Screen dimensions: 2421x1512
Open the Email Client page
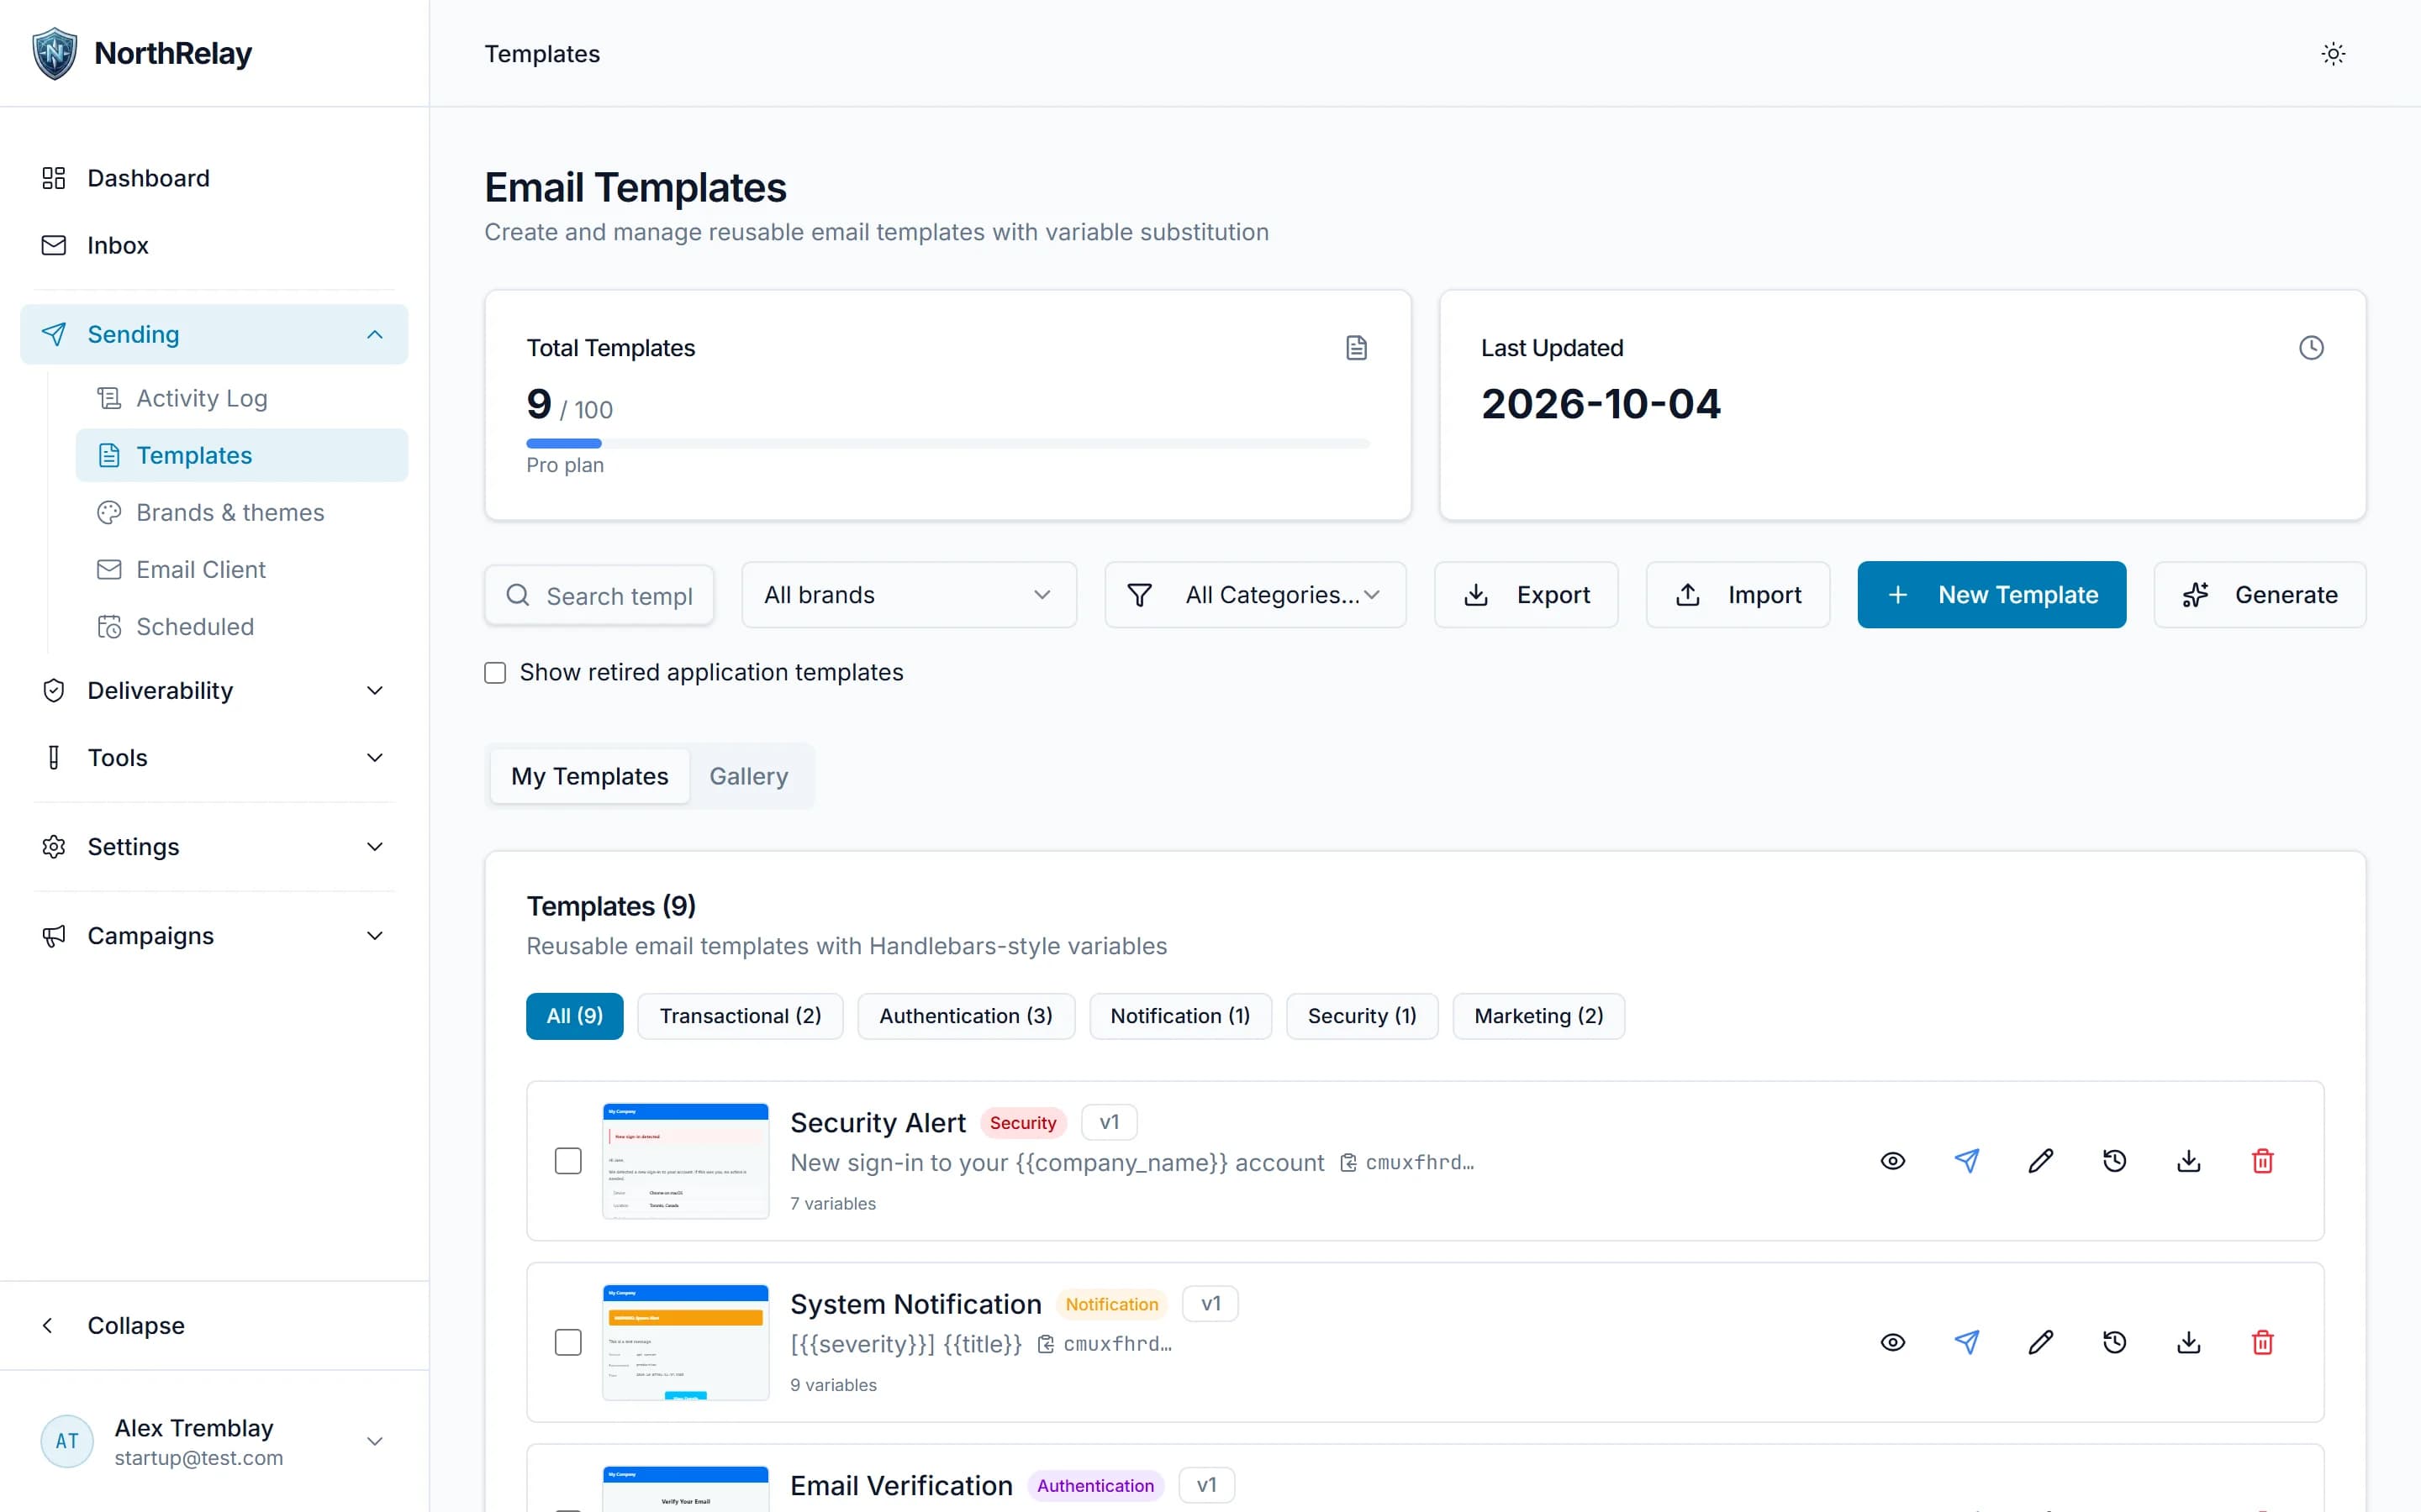(x=241, y=569)
